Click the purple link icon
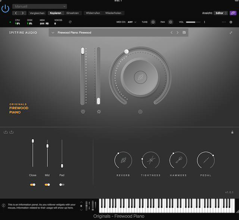Image resolution: width=239 pixels, height=220 pixels. [x=233, y=13]
